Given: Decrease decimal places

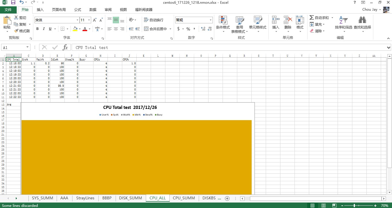Looking at the screenshot, I should click(x=210, y=29).
